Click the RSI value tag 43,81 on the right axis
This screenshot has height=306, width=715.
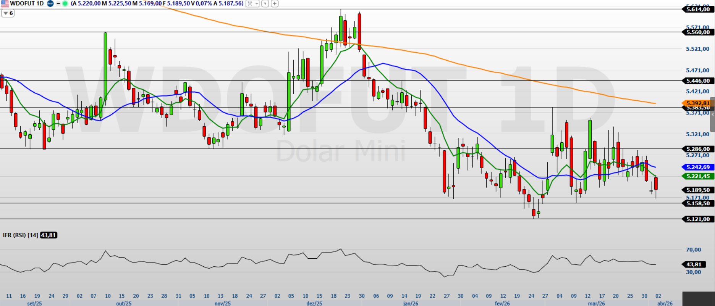694,264
